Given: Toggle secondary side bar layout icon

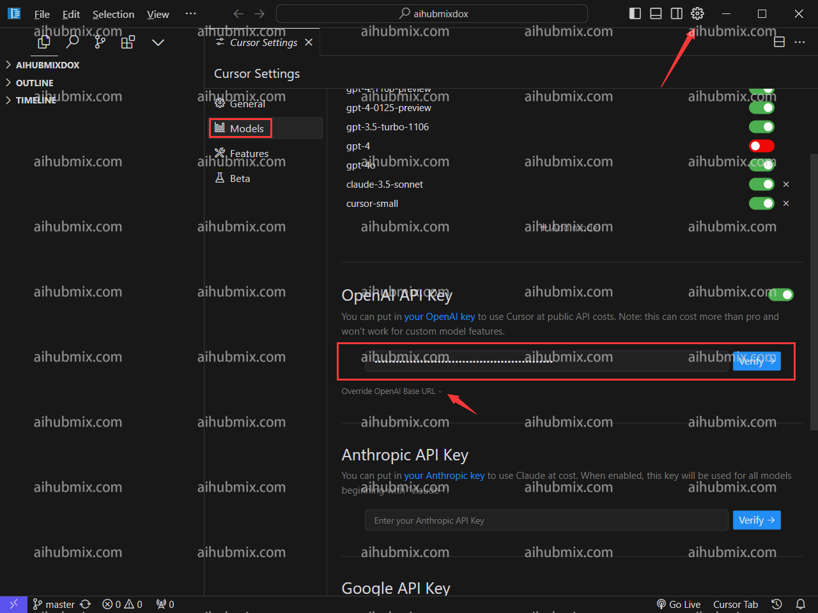Looking at the screenshot, I should tap(676, 13).
